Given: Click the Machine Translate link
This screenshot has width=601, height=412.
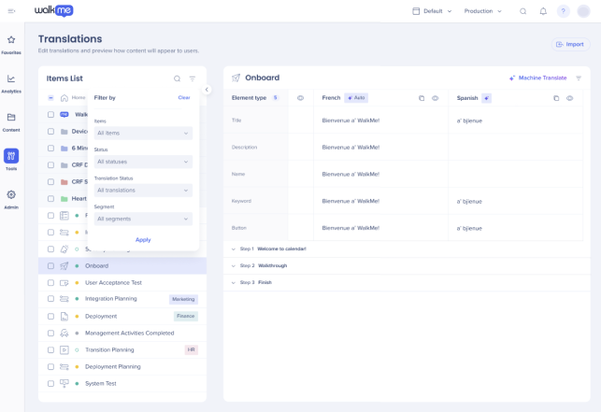Looking at the screenshot, I should point(537,78).
